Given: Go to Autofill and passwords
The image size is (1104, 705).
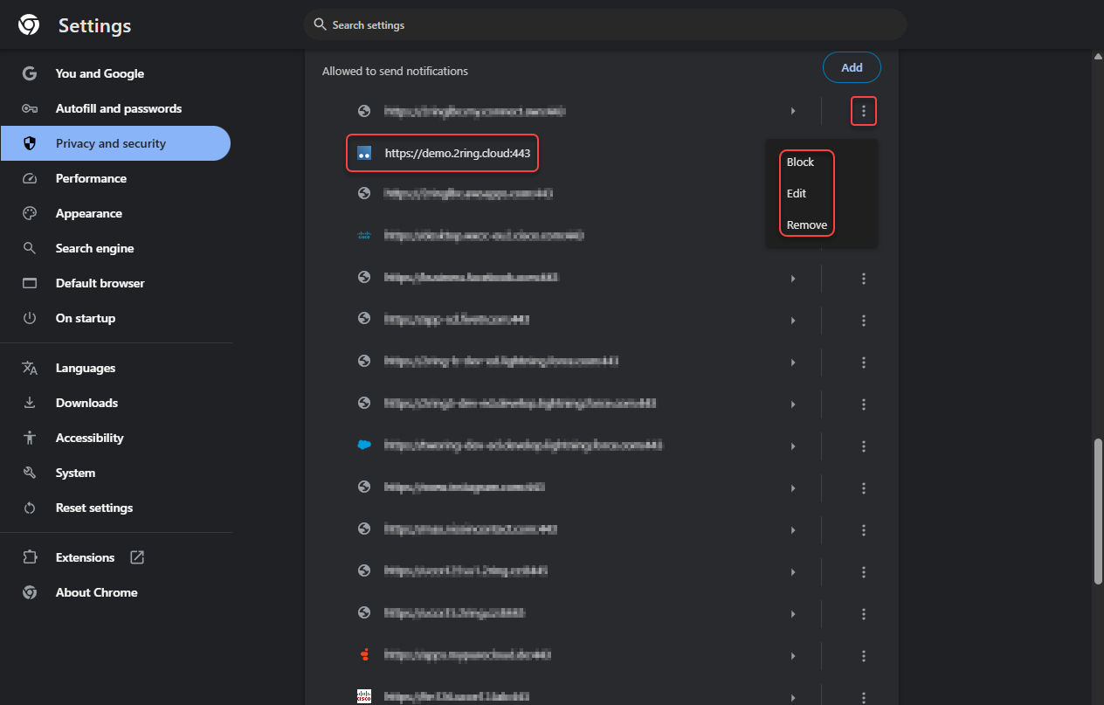Looking at the screenshot, I should [115, 108].
